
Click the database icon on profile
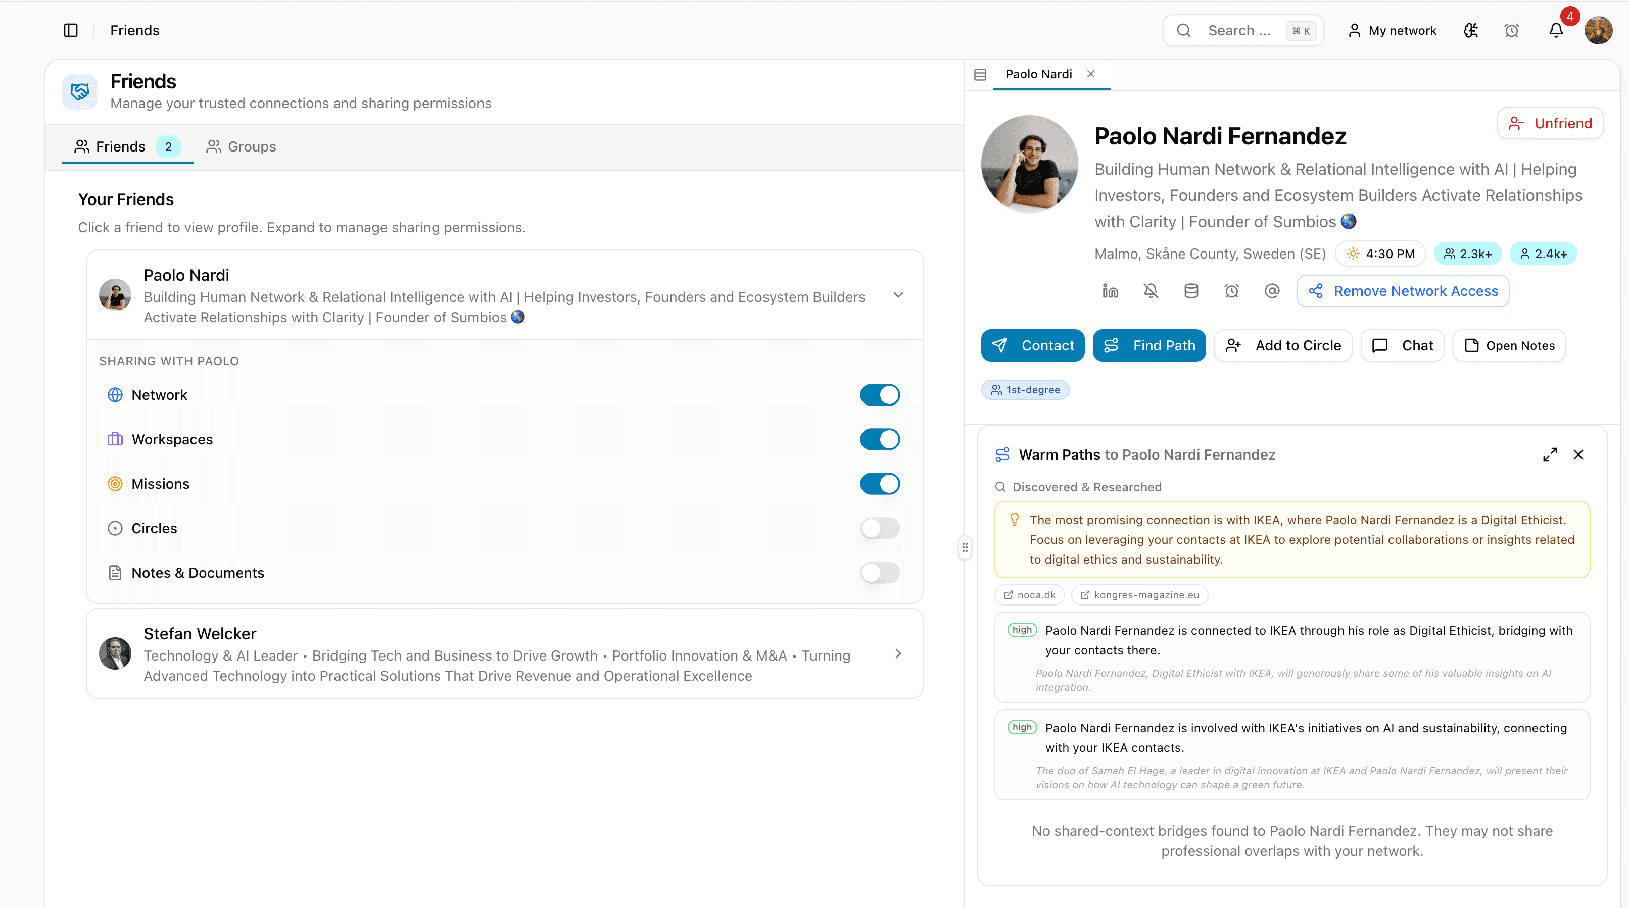(1191, 291)
